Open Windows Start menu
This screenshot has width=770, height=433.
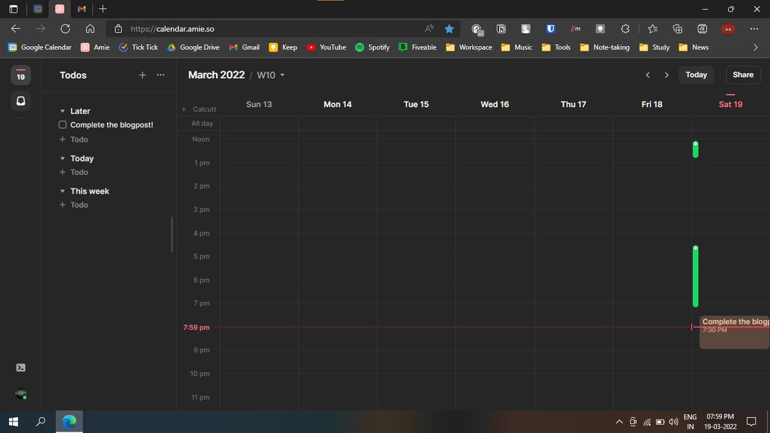[13, 421]
